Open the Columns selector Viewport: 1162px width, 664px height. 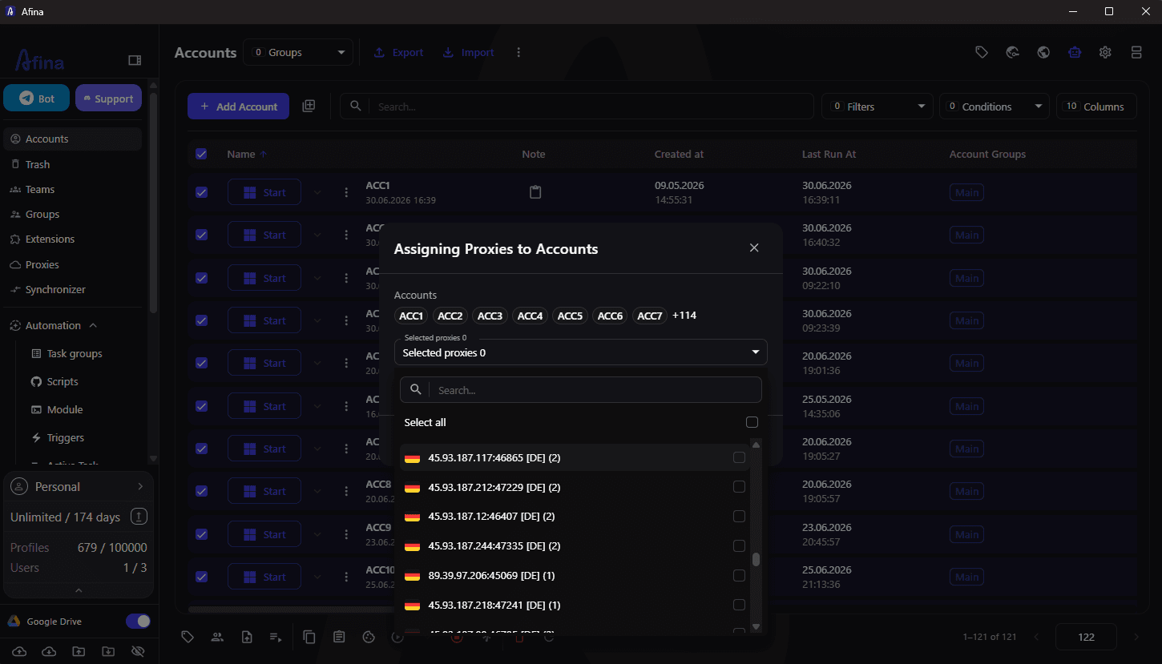click(x=1096, y=106)
